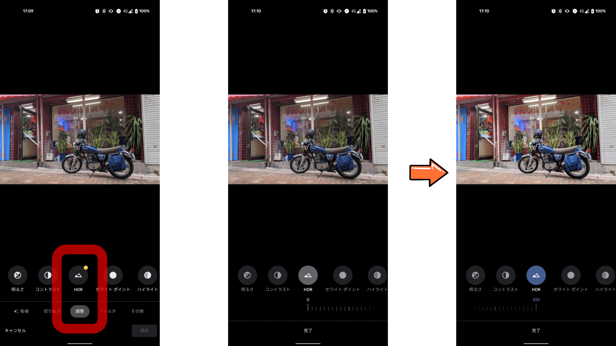Switch to the 調整 tab
The width and height of the screenshot is (616, 346).
[x=80, y=311]
